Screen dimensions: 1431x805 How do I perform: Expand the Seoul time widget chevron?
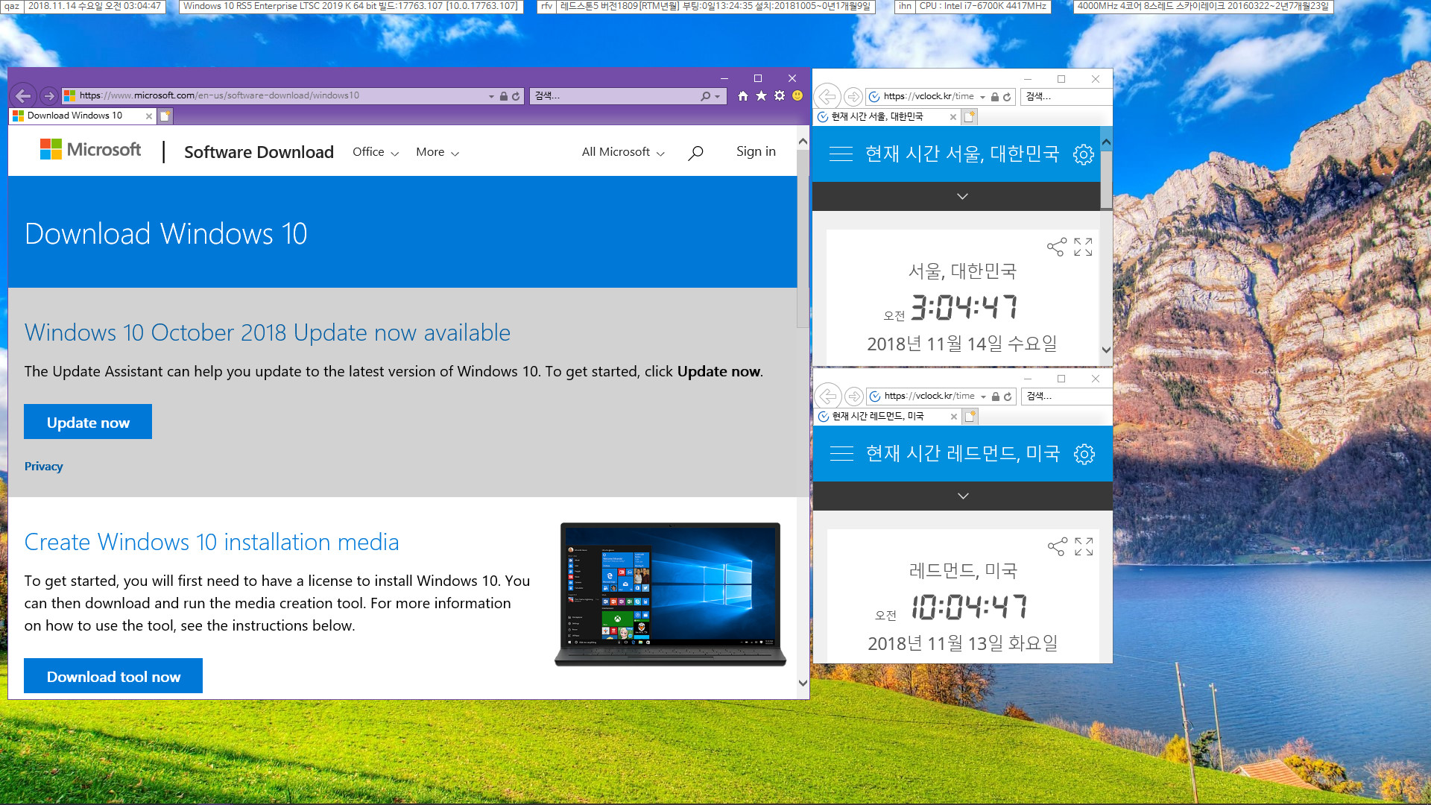point(962,195)
